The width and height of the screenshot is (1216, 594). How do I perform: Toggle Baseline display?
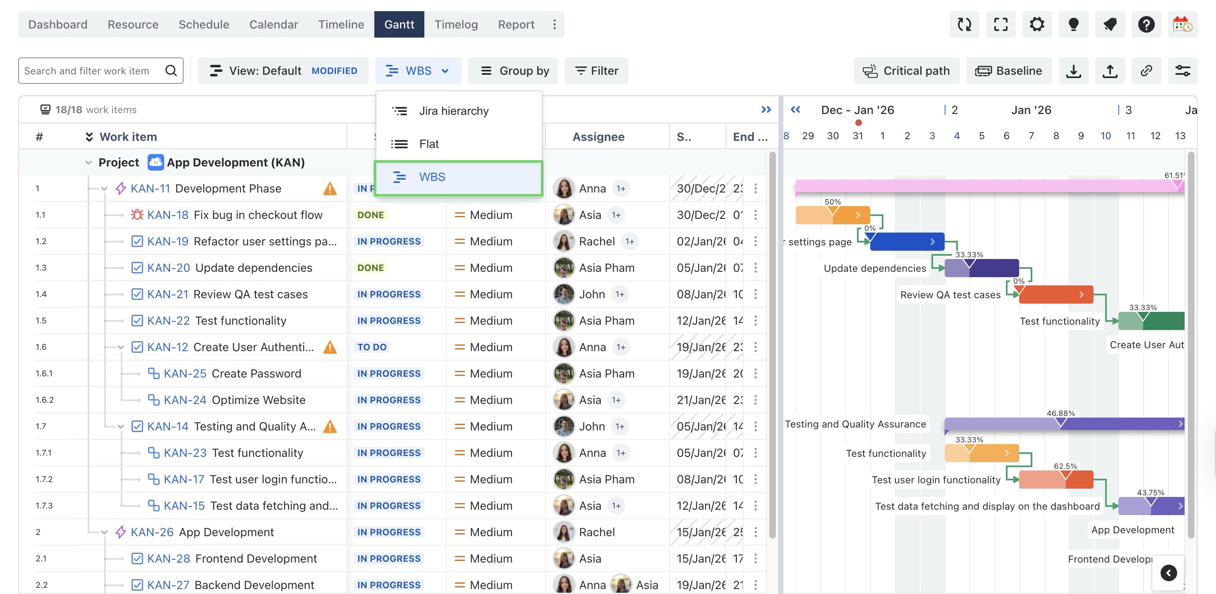1009,71
